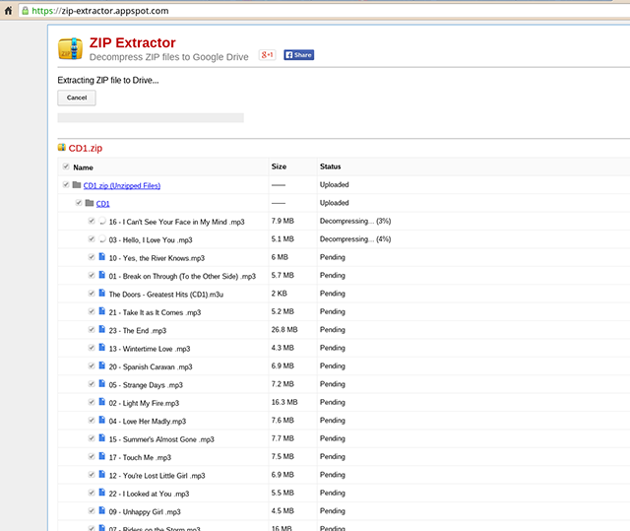Image resolution: width=630 pixels, height=531 pixels.
Task: Click file icon for 10 - Yes, the River Knows
Action: click(102, 256)
